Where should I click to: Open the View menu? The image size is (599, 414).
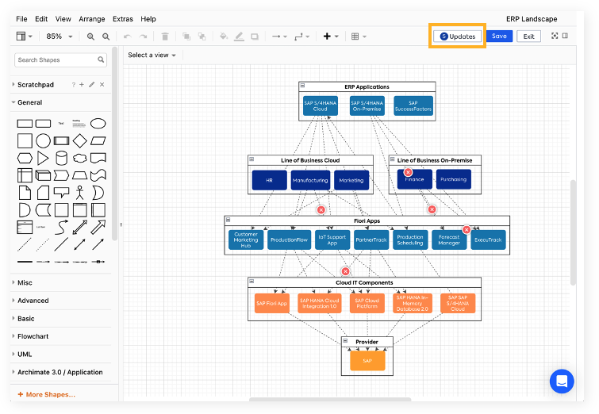63,19
